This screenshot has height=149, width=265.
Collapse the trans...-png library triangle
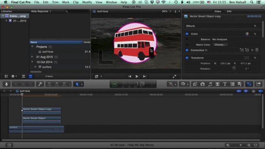coord(3,16)
